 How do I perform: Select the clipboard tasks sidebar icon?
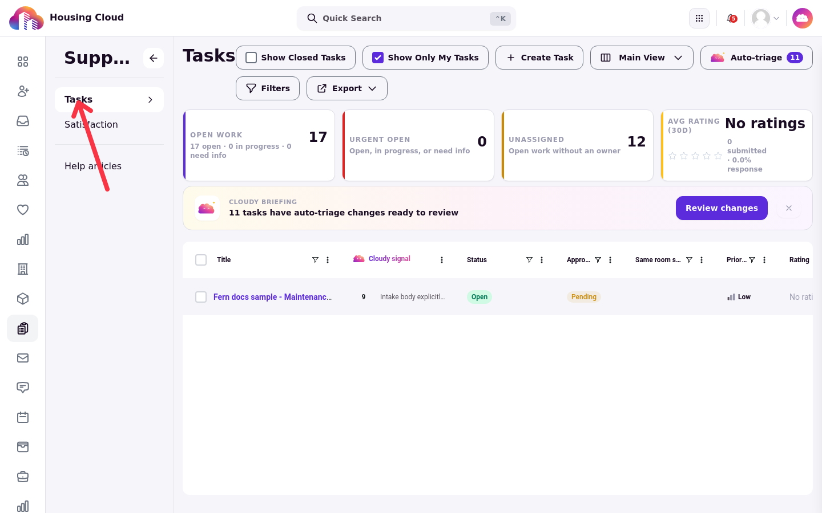23,328
